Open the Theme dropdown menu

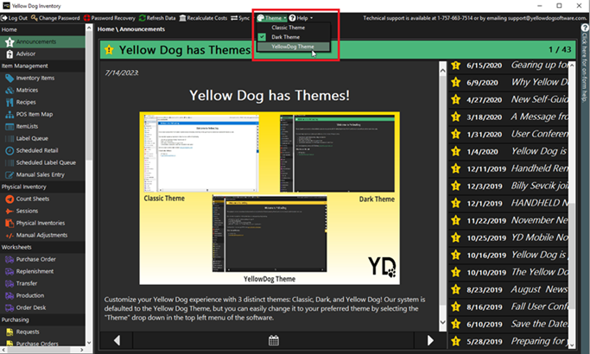pyautogui.click(x=272, y=18)
